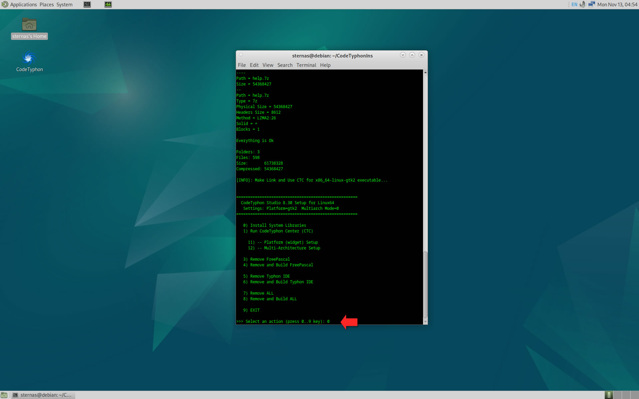Open the Applications menu

tap(23, 4)
